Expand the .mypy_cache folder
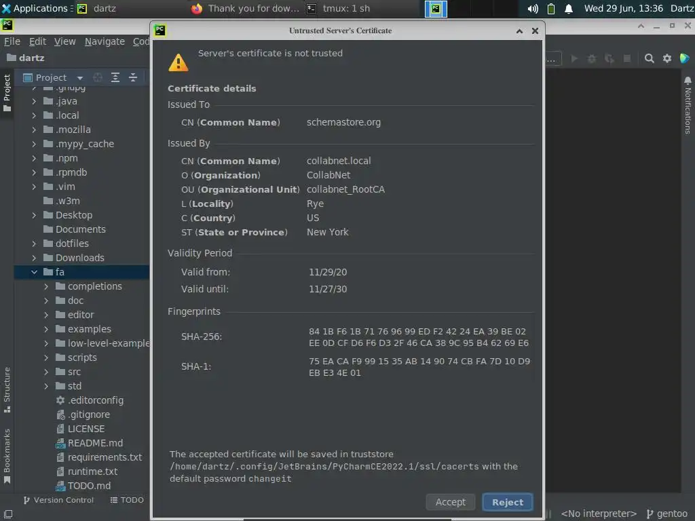The width and height of the screenshot is (695, 521). click(34, 144)
